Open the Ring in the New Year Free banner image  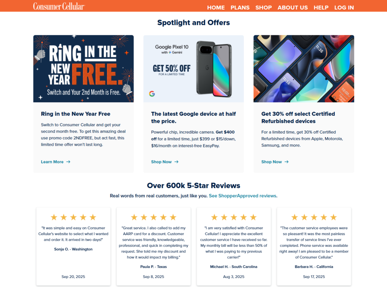coord(84,69)
